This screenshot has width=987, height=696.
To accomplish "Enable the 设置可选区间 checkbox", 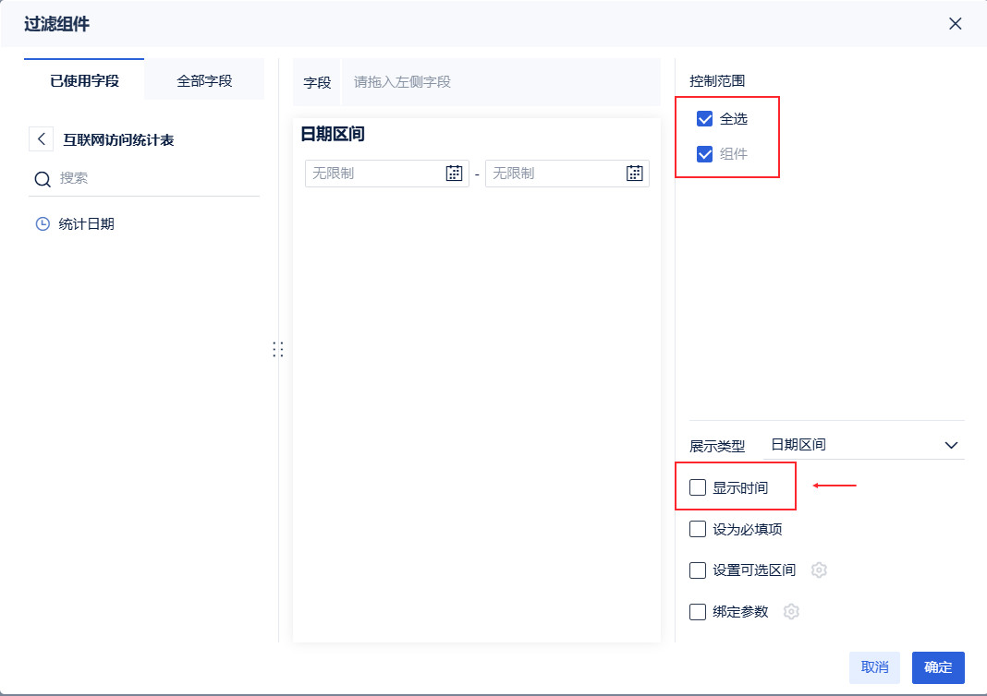I will pos(698,570).
